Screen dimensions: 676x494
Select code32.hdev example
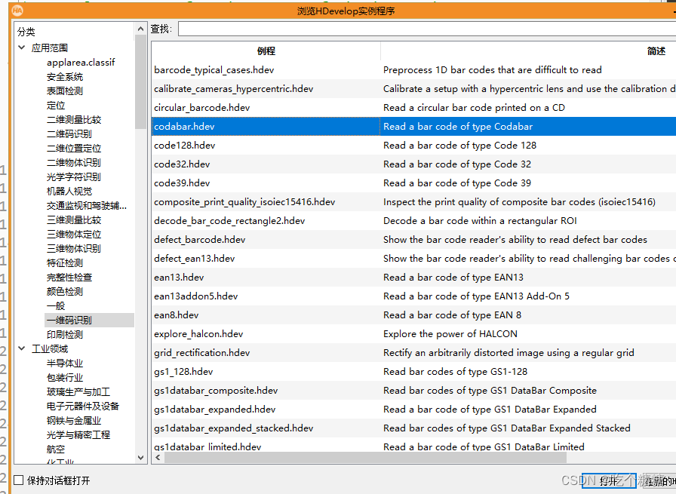(x=182, y=164)
